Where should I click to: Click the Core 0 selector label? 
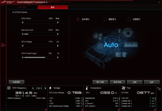click(39, 88)
